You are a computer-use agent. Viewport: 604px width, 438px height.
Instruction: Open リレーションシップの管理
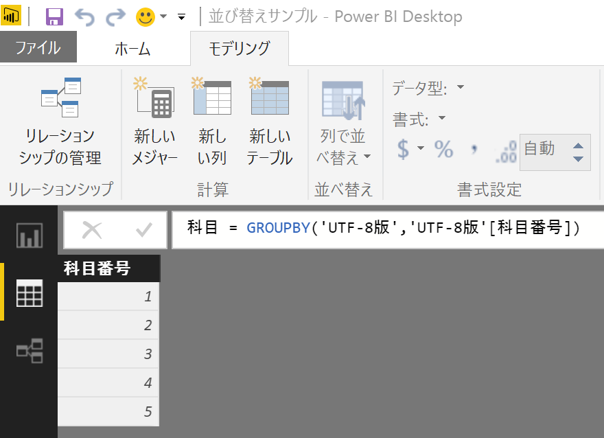pos(60,122)
